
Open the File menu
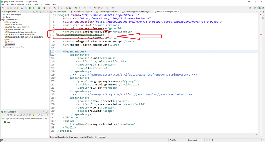3,5
